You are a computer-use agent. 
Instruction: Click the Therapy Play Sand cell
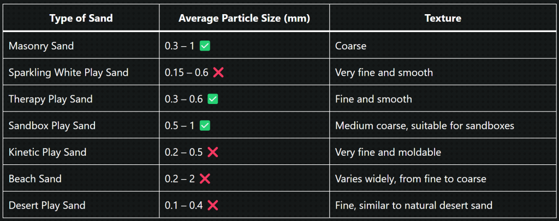pos(81,99)
